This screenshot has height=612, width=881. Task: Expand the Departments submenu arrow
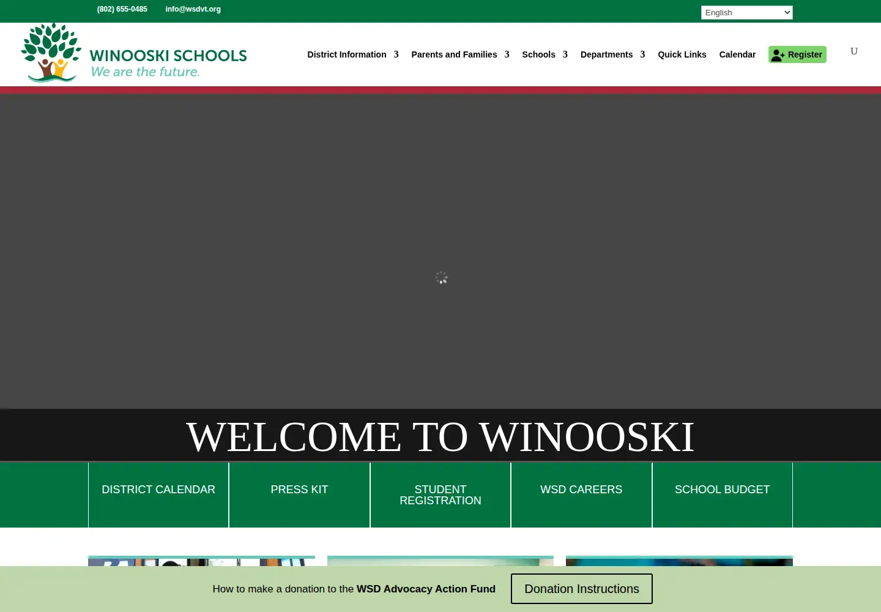point(642,54)
